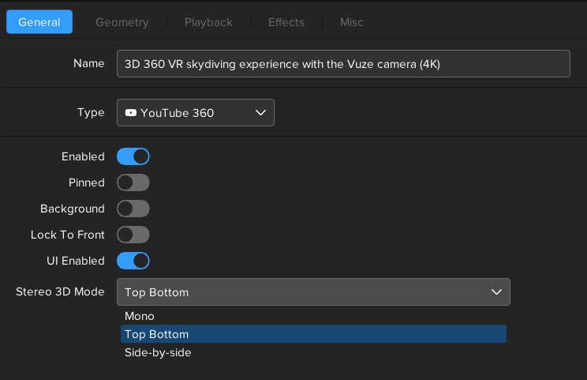Pick Side-by-side from the stereo options list
The height and width of the screenshot is (380, 587).
coord(158,352)
